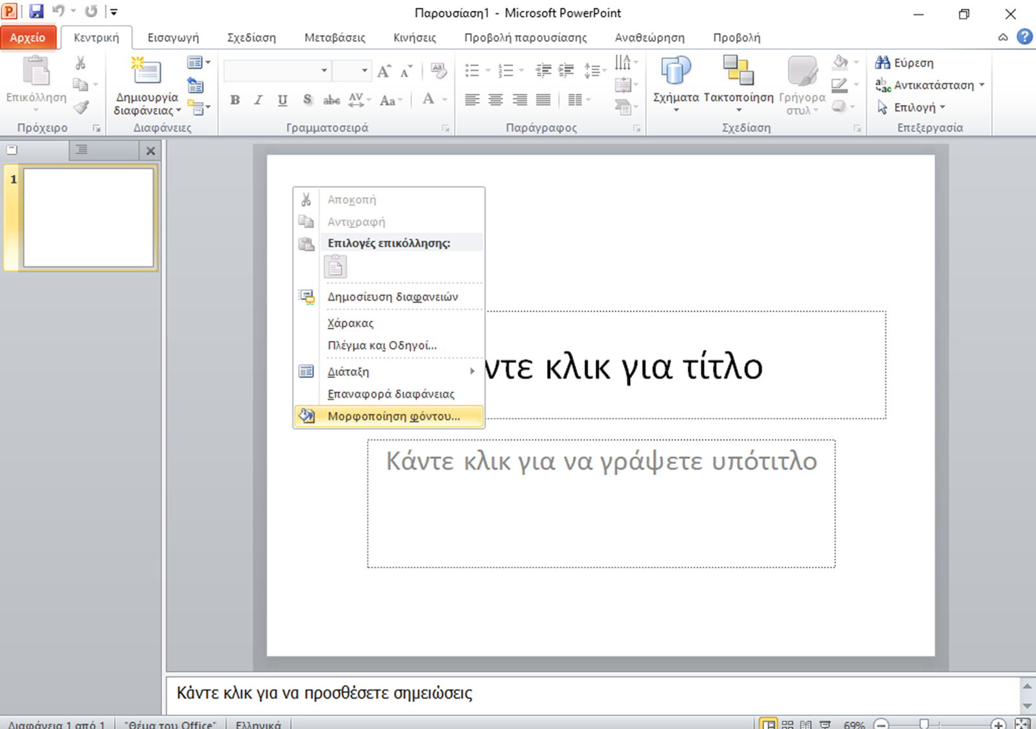Choose Επαναφορά διαφάνειας in the context menu
The image size is (1036, 729).
pos(390,394)
